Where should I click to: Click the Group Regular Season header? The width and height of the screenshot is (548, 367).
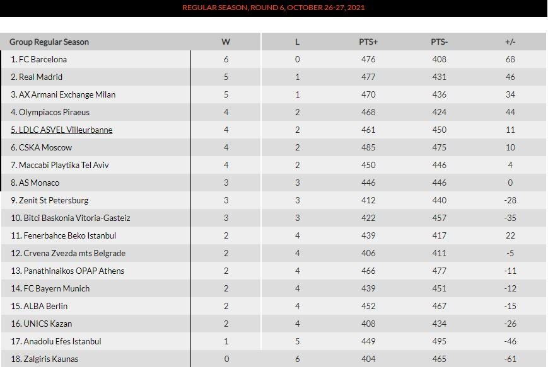coord(49,42)
